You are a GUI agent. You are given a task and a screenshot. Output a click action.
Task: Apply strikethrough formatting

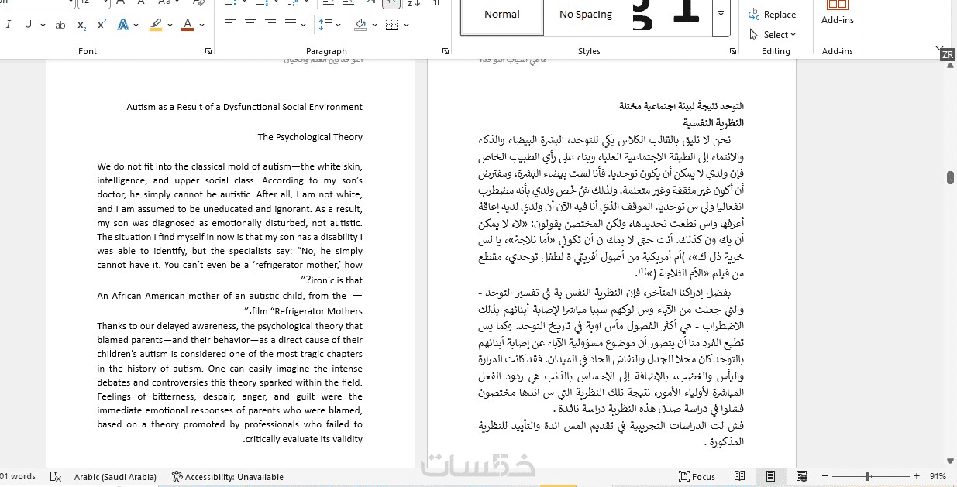click(60, 25)
